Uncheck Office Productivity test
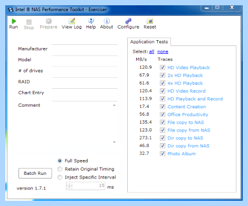The width and height of the screenshot is (248, 206). click(x=163, y=114)
